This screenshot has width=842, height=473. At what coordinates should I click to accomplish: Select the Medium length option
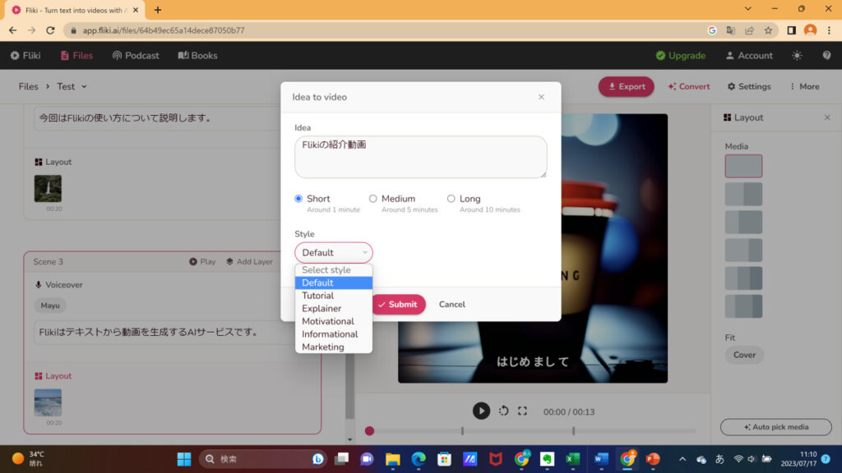[372, 199]
